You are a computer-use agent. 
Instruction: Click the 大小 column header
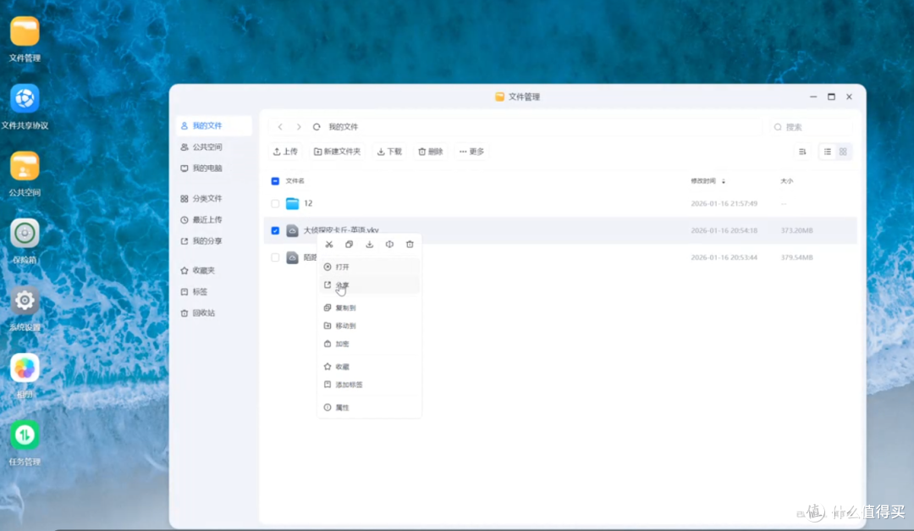click(x=787, y=181)
